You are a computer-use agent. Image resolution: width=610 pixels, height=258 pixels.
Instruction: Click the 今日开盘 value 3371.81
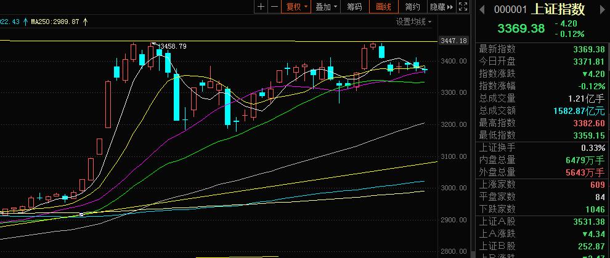point(589,62)
